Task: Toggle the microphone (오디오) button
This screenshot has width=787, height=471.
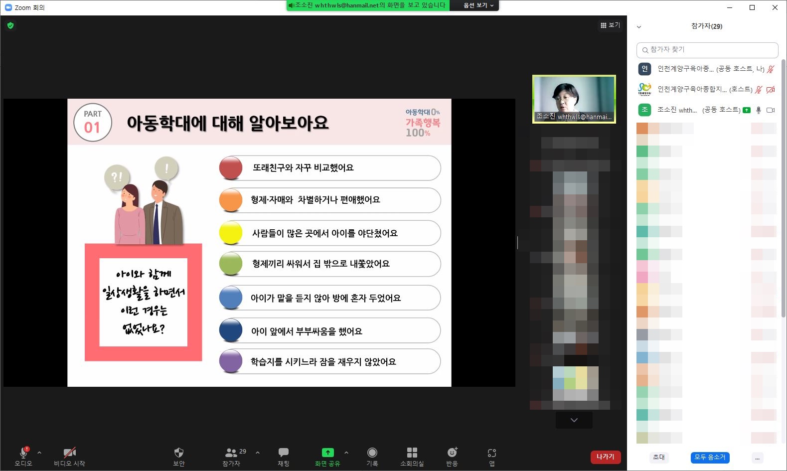Action: pos(23,453)
